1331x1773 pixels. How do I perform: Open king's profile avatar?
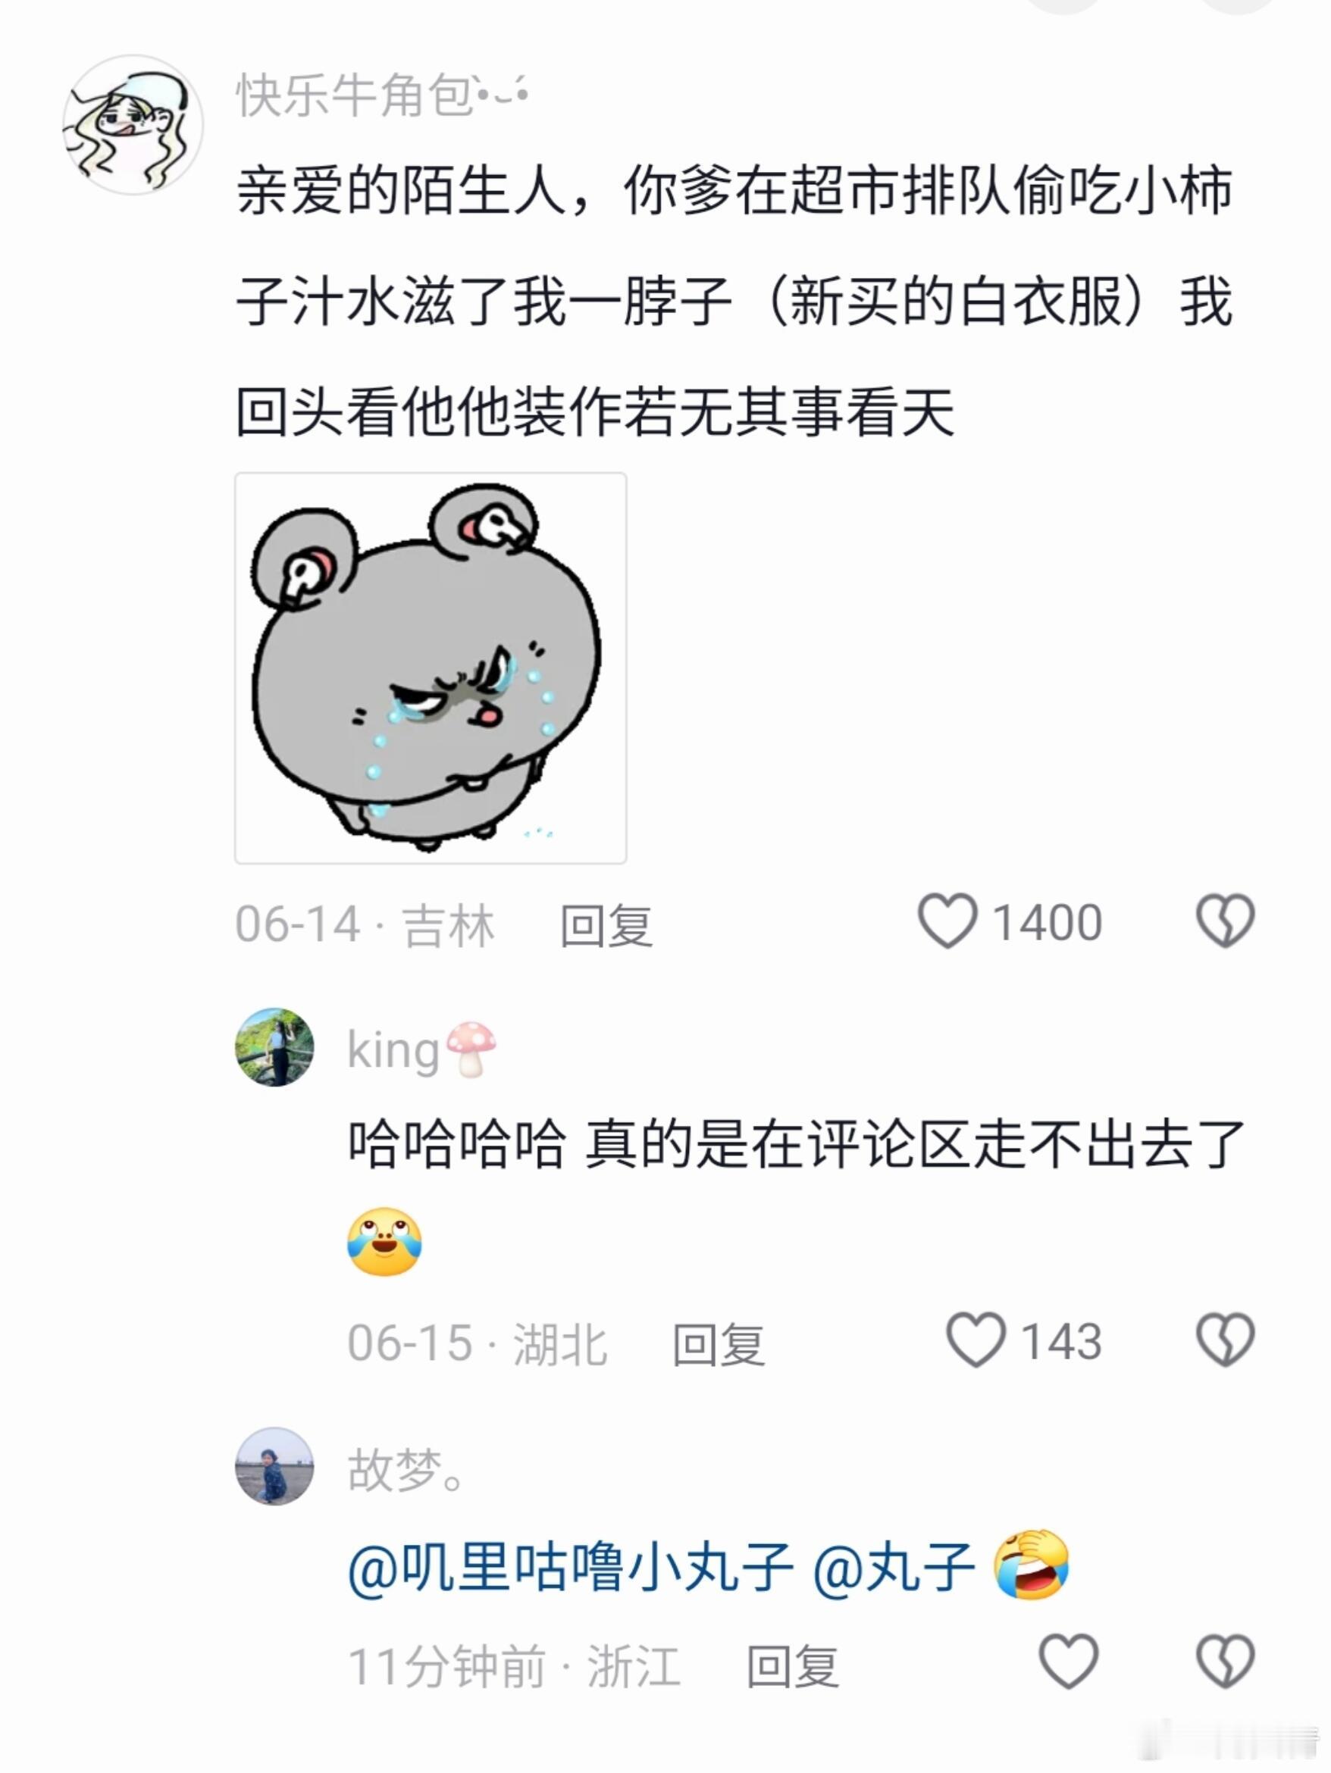click(274, 1048)
